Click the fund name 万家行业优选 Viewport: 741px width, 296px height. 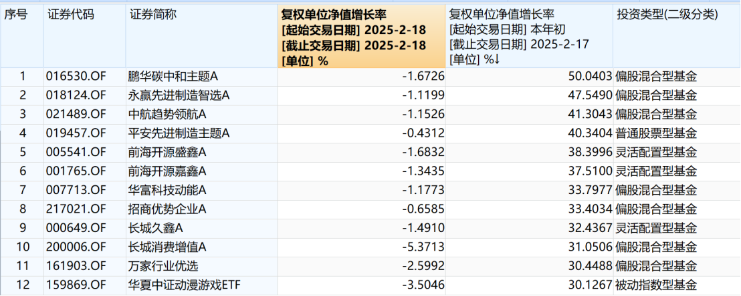click(162, 266)
